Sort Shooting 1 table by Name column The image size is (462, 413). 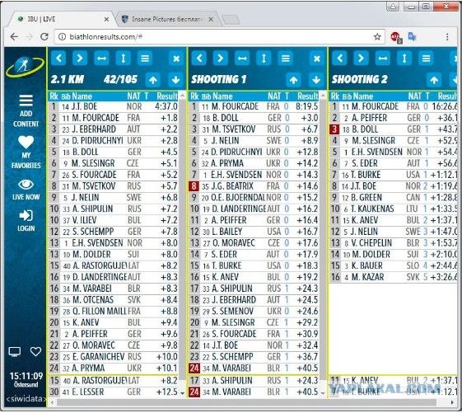coord(222,96)
